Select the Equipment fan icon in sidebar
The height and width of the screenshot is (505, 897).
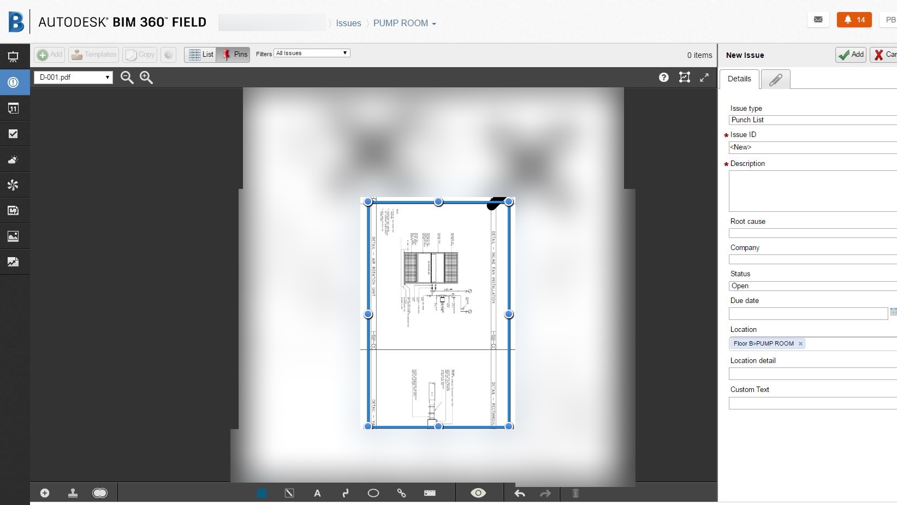tap(14, 185)
